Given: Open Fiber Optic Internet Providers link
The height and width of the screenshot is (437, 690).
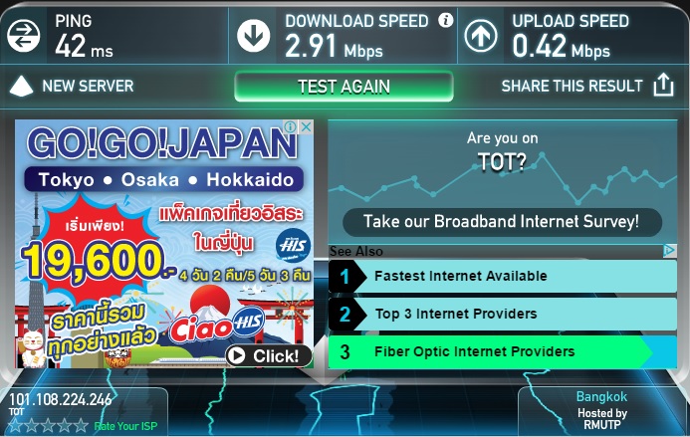Looking at the screenshot, I should (x=503, y=351).
